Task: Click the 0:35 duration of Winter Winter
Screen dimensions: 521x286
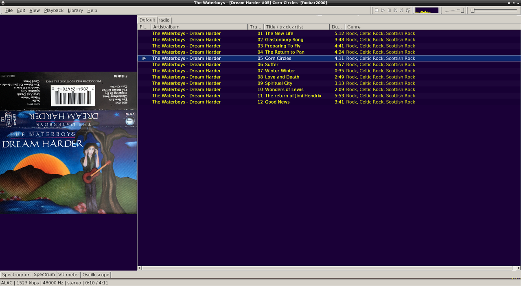Action: (339, 71)
